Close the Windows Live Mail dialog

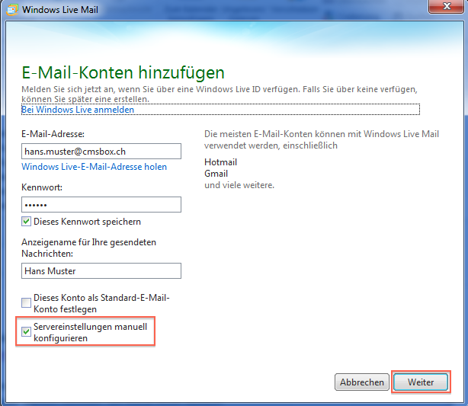[x=443, y=7]
